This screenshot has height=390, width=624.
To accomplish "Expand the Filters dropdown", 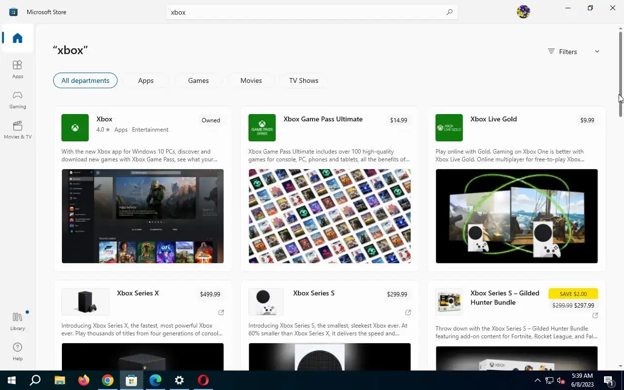I will click(573, 52).
